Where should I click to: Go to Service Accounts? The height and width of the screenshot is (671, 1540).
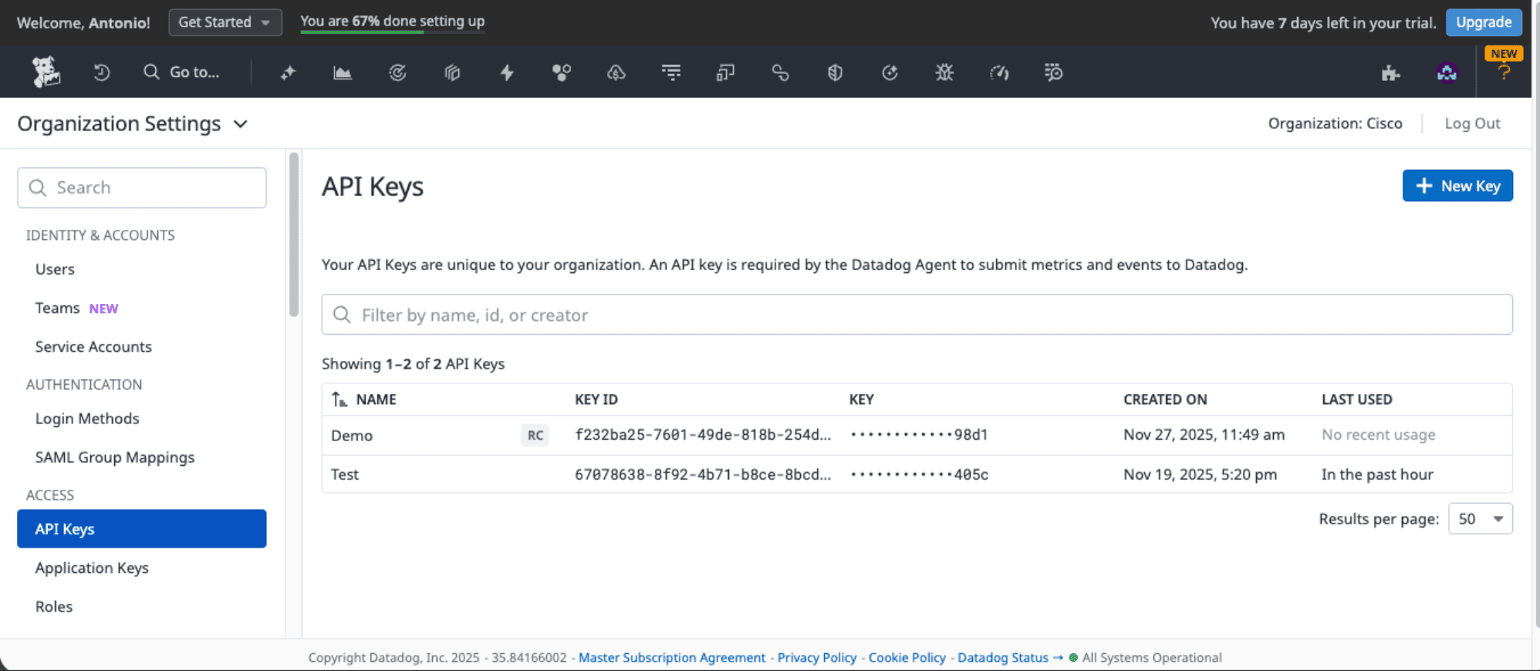[93, 347]
